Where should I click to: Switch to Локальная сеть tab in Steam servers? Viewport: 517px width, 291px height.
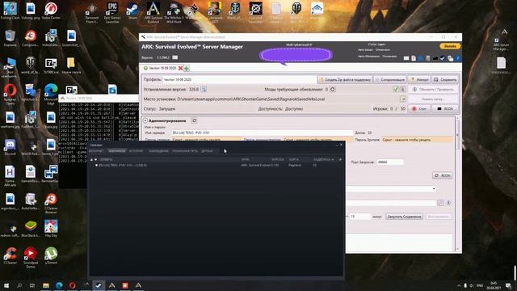tap(185, 151)
